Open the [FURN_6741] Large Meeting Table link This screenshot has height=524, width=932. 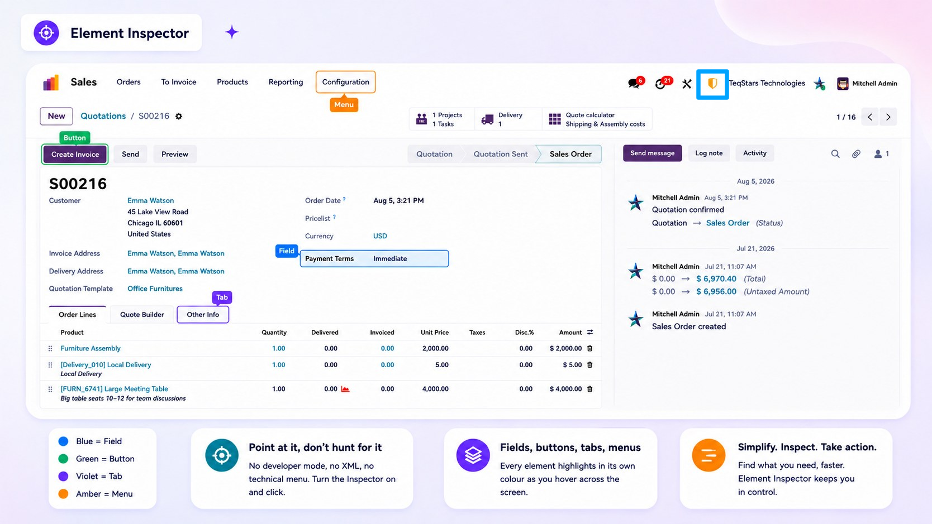(x=114, y=389)
